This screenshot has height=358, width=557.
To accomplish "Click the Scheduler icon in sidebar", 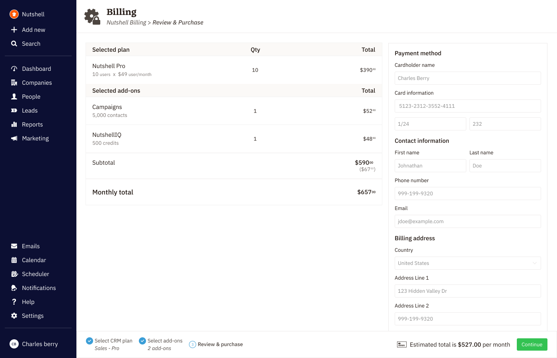I will coord(14,274).
